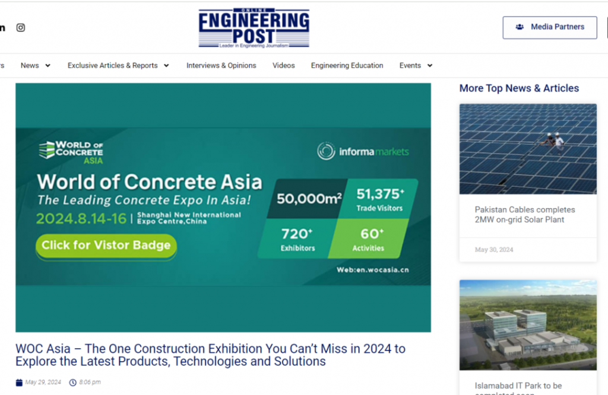Click the calendar icon beside May 29, 2024

pyautogui.click(x=19, y=382)
